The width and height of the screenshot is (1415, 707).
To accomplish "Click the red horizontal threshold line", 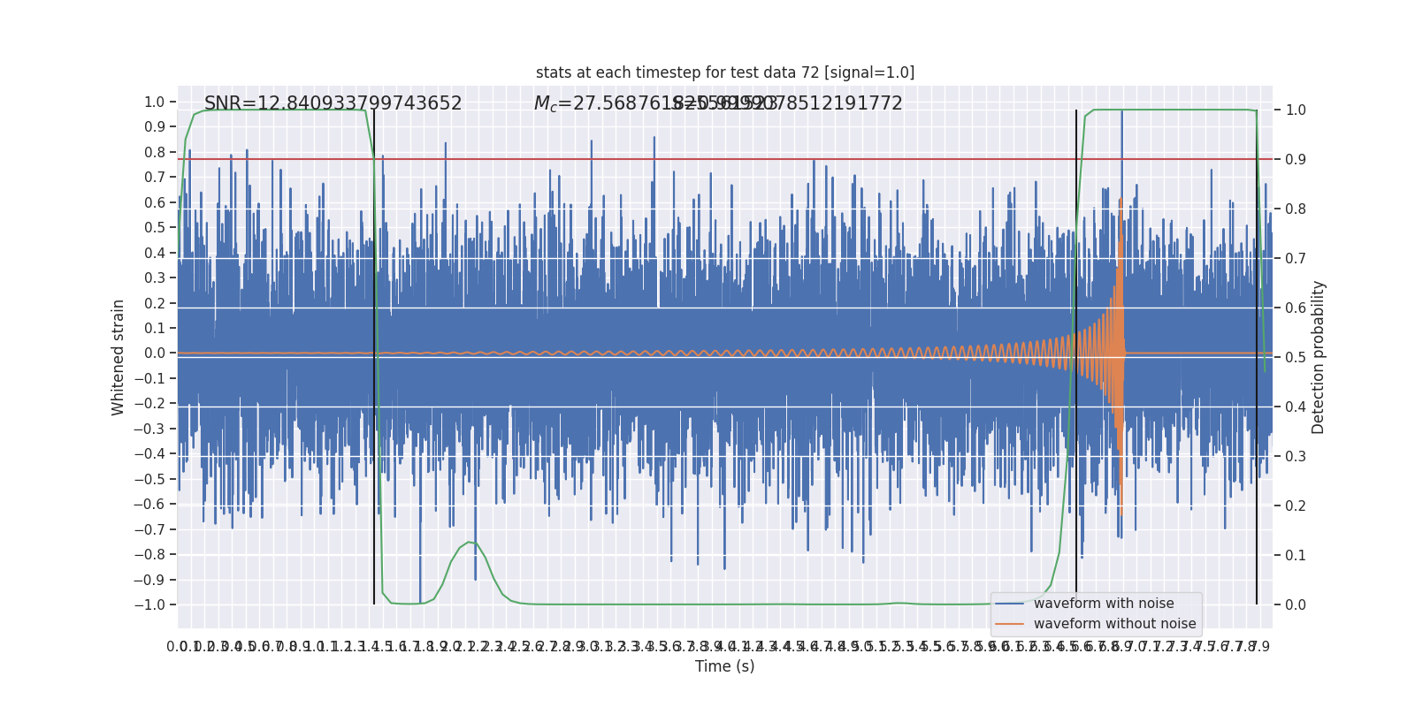I will [x=707, y=159].
